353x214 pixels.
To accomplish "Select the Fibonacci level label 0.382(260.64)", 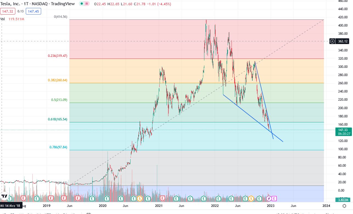I will click(57, 80).
